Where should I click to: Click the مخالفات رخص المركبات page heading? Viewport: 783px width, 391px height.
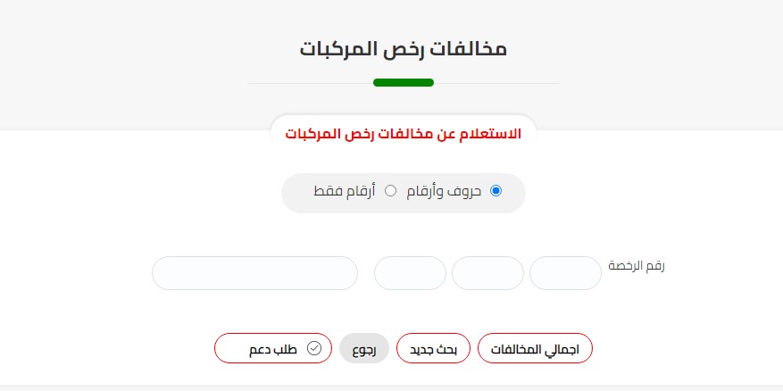coord(403,48)
